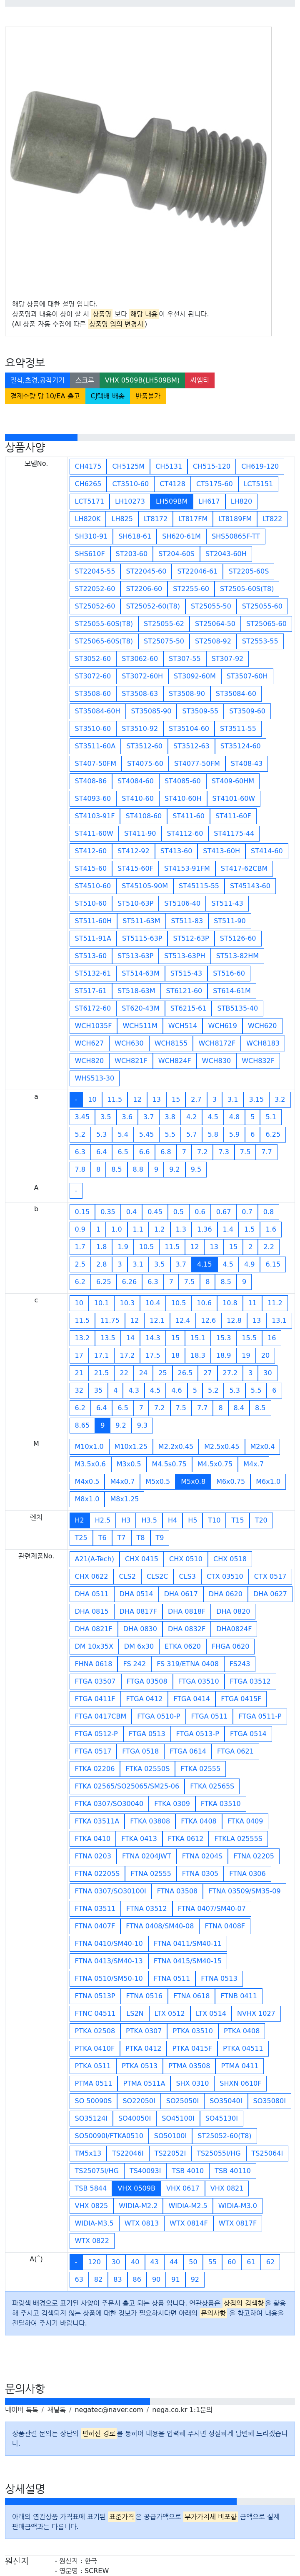Select the 스크류 category tag
This screenshot has width=300, height=2576.
(85, 380)
